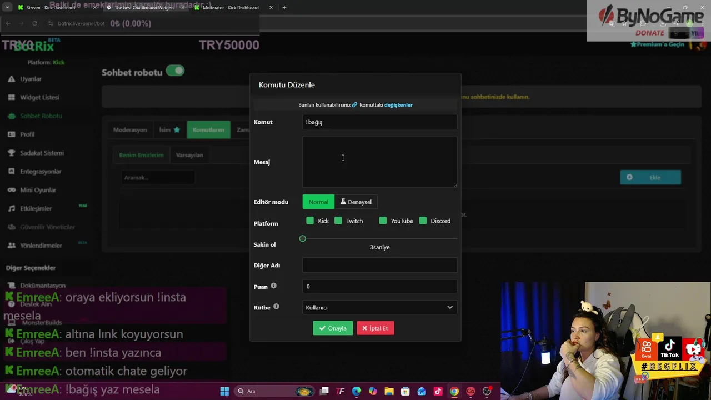The width and height of the screenshot is (711, 400).
Task: Select Normal editor mode
Action: point(318,202)
